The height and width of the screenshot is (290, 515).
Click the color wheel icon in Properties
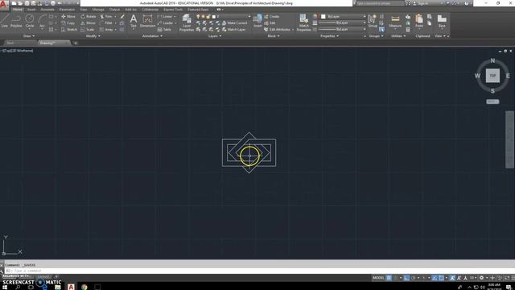click(x=315, y=16)
